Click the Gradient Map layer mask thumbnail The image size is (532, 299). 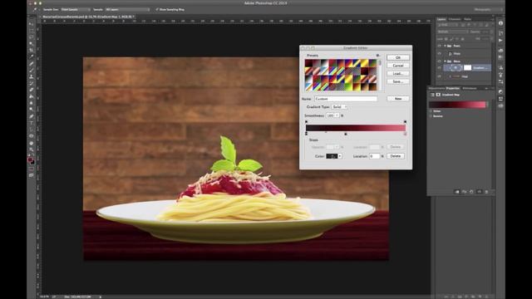tap(467, 68)
